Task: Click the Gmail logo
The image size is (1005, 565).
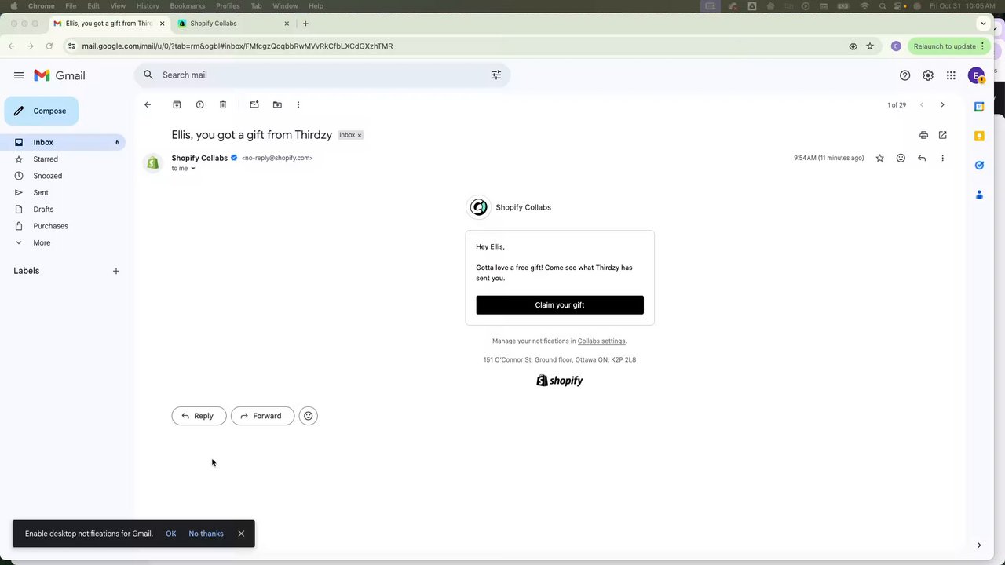Action: [x=60, y=75]
